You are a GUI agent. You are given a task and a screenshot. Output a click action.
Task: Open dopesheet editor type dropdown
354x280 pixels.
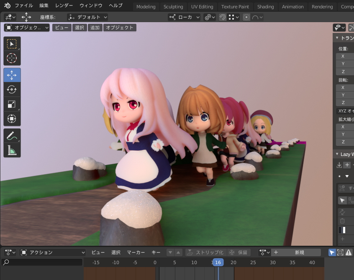coord(10,252)
